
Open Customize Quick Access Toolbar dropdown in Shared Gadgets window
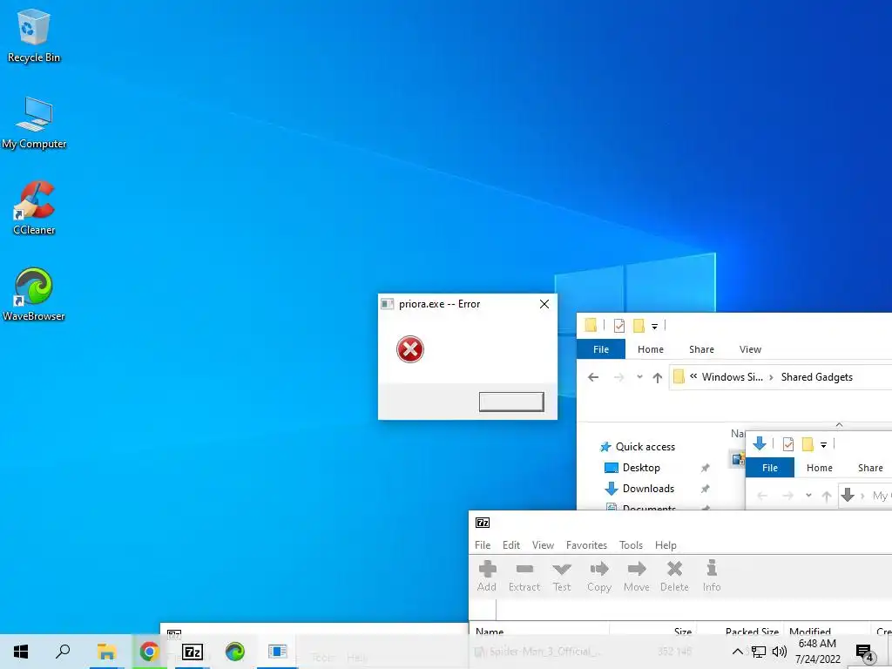(x=654, y=326)
